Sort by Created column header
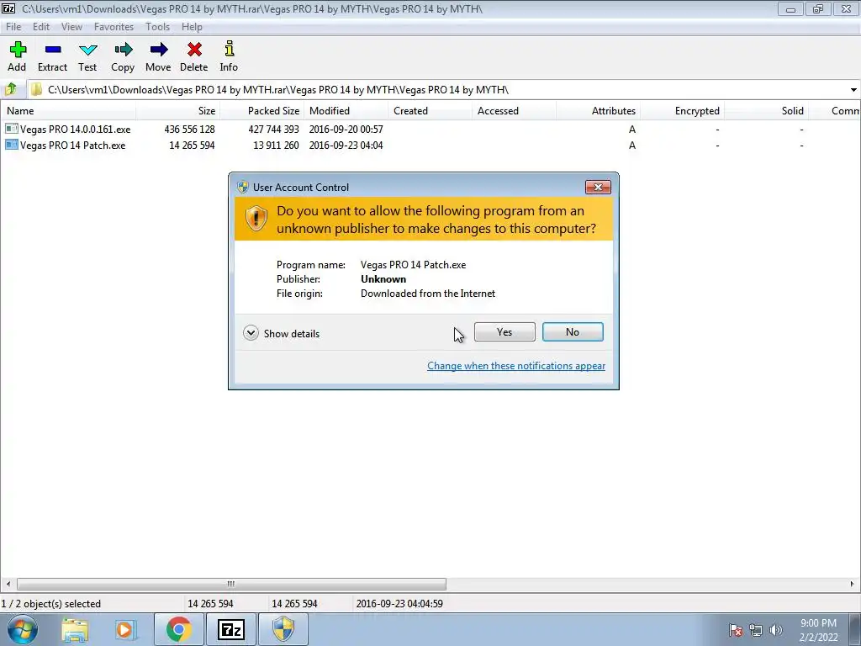Viewport: 861px width, 646px height. pos(430,110)
